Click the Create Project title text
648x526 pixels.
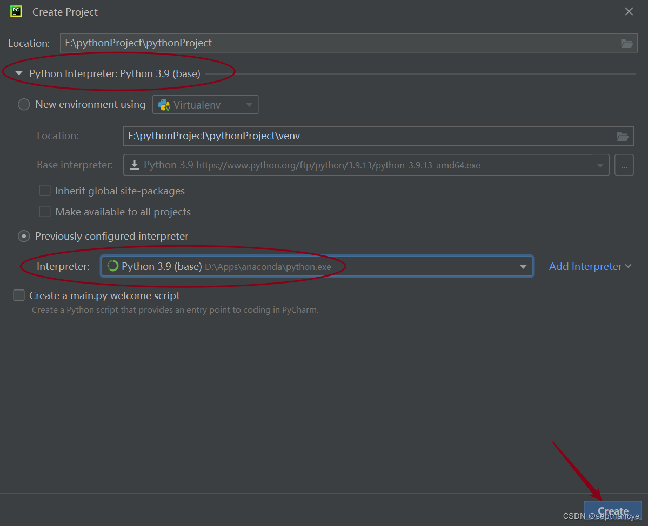click(x=65, y=12)
